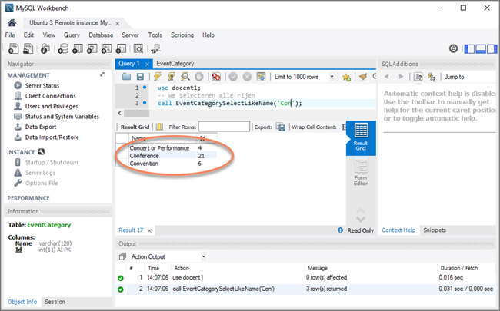The height and width of the screenshot is (311, 500).
Task: Open the home screen icon
Action: pyautogui.click(x=12, y=22)
